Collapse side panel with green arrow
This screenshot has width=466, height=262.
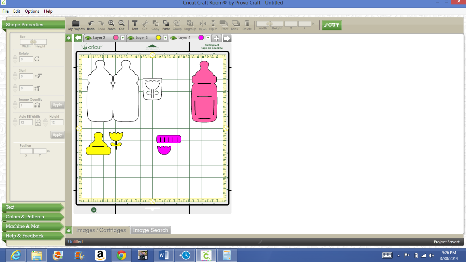[68, 38]
